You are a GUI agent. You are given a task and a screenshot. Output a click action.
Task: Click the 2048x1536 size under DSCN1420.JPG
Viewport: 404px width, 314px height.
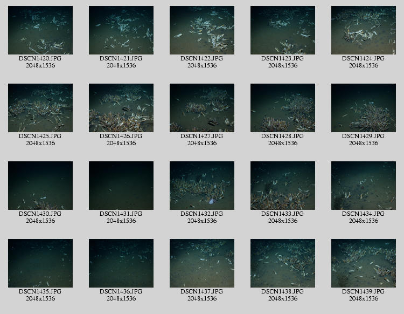(x=40, y=65)
